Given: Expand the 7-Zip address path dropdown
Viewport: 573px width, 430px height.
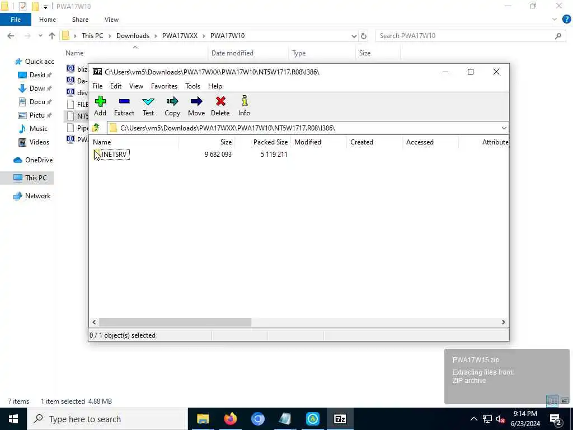Looking at the screenshot, I should (504, 128).
